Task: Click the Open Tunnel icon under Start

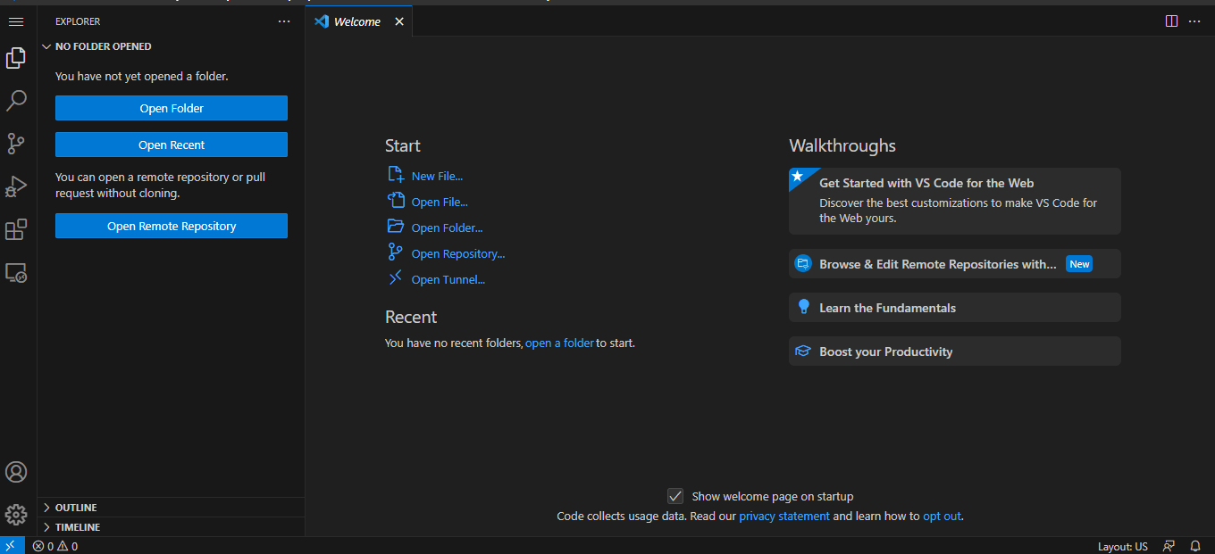Action: (x=396, y=278)
